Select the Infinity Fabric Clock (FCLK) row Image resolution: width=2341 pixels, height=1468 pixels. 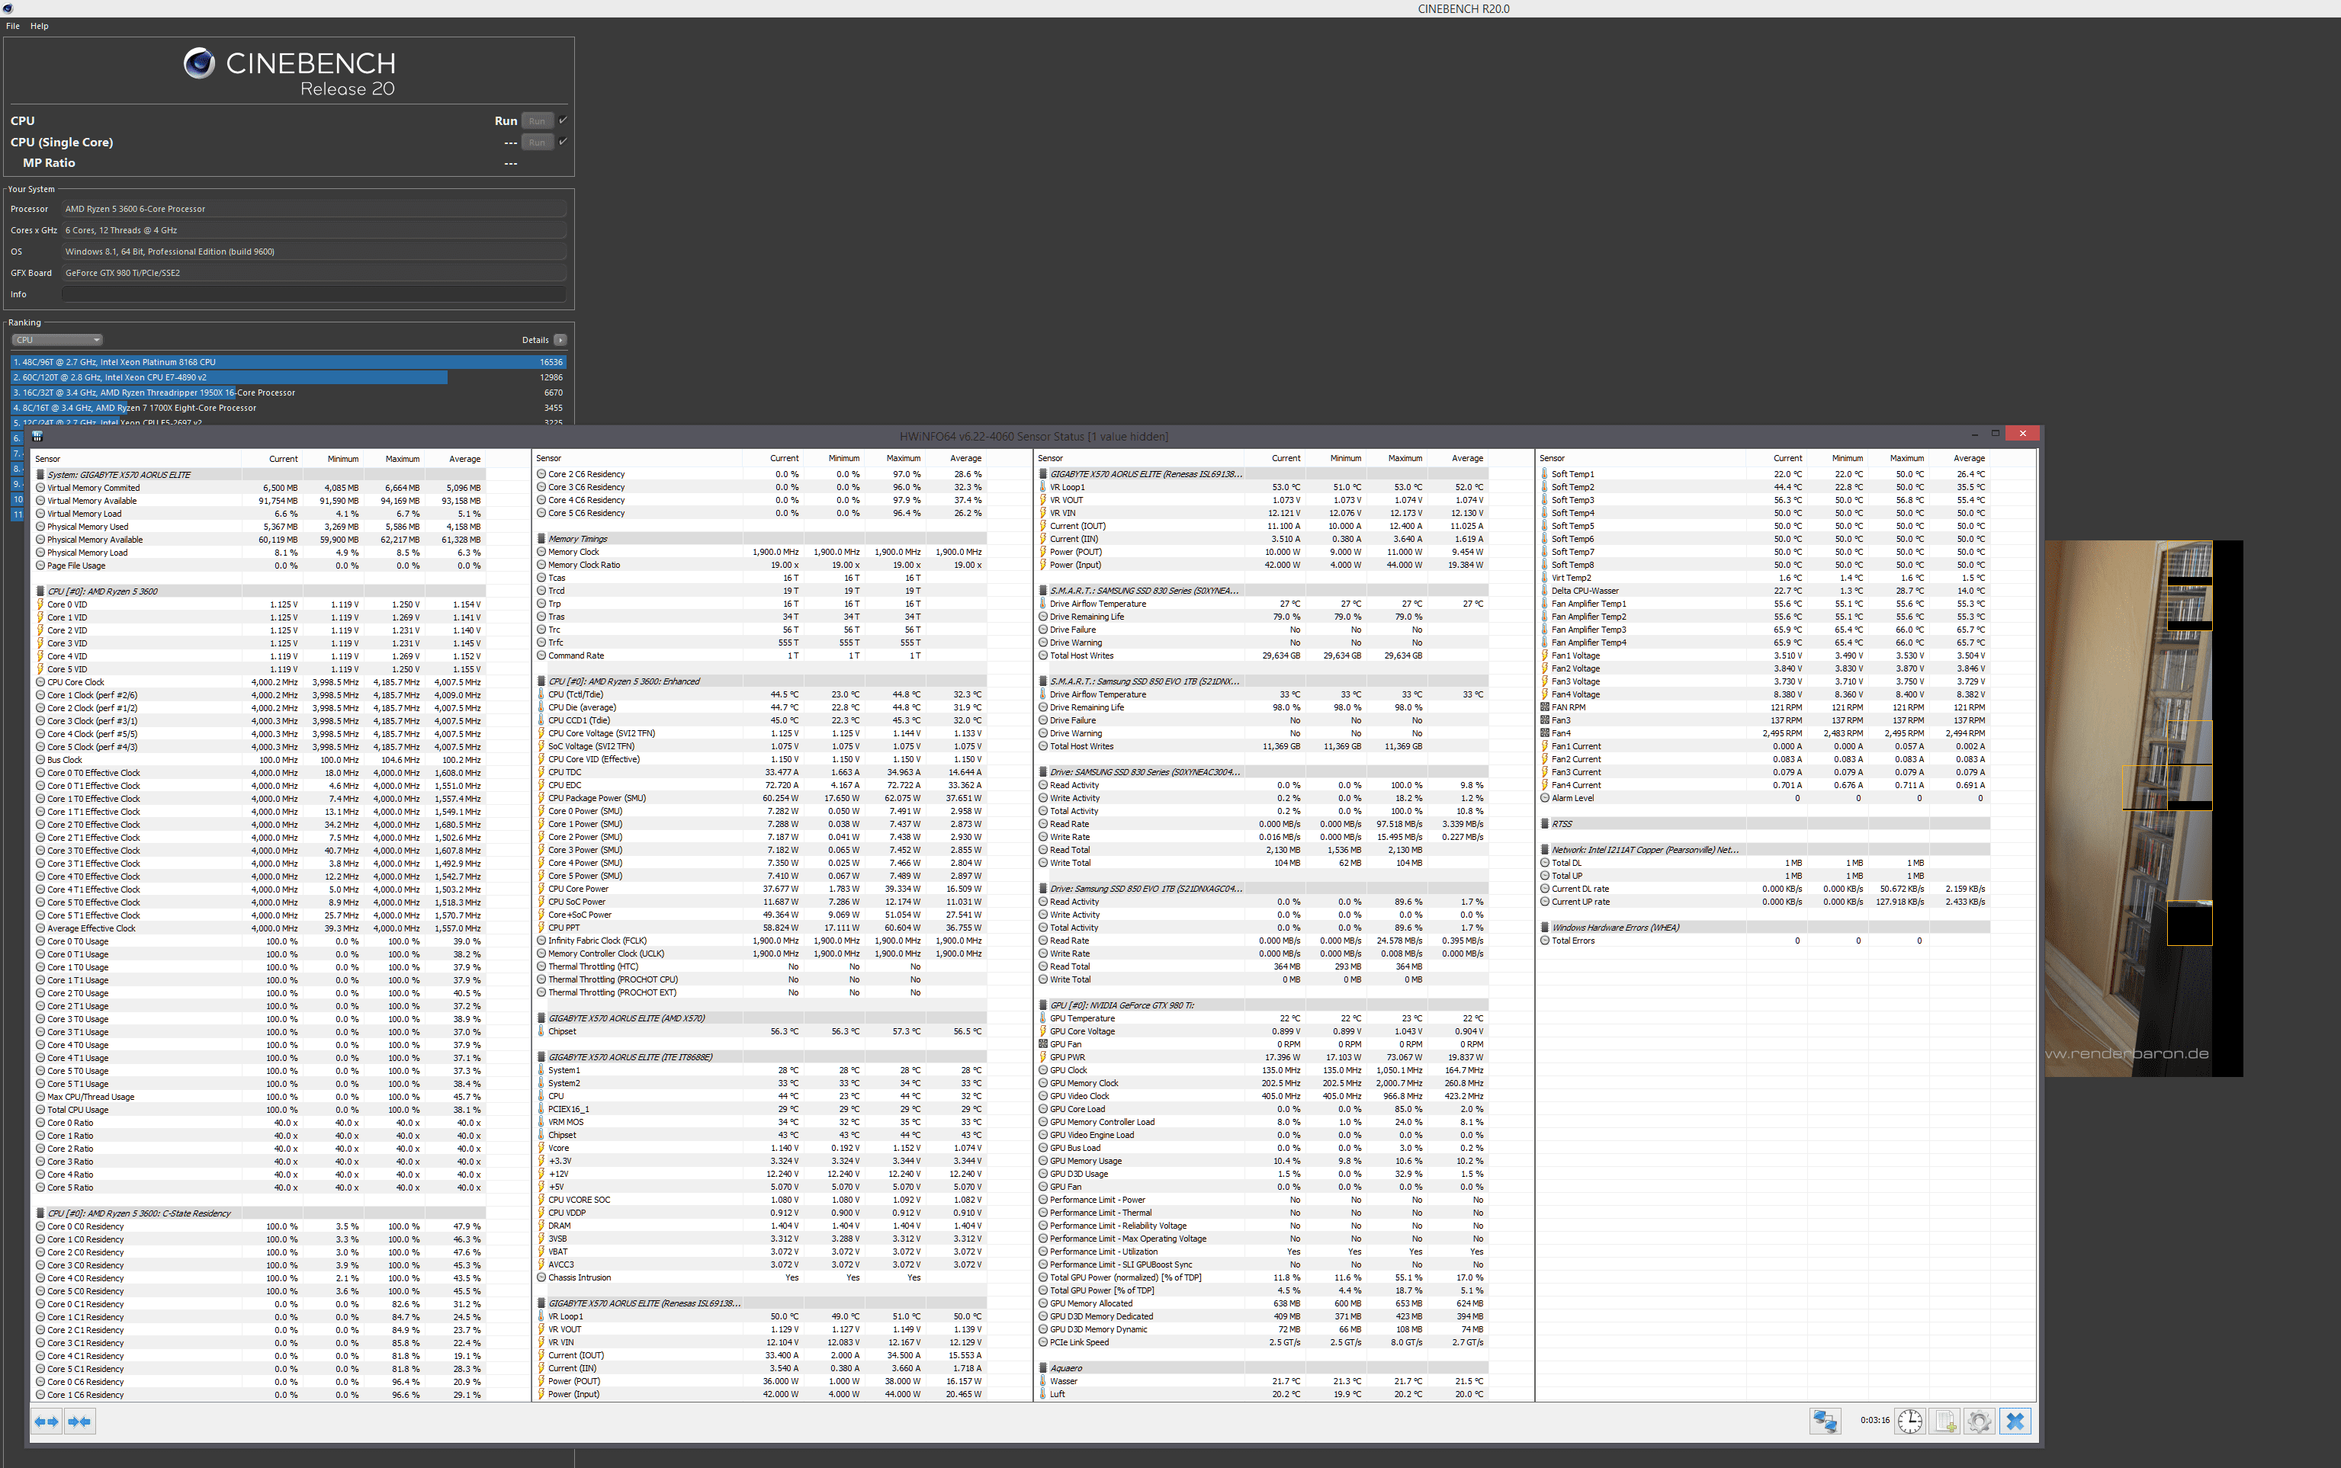pos(760,941)
